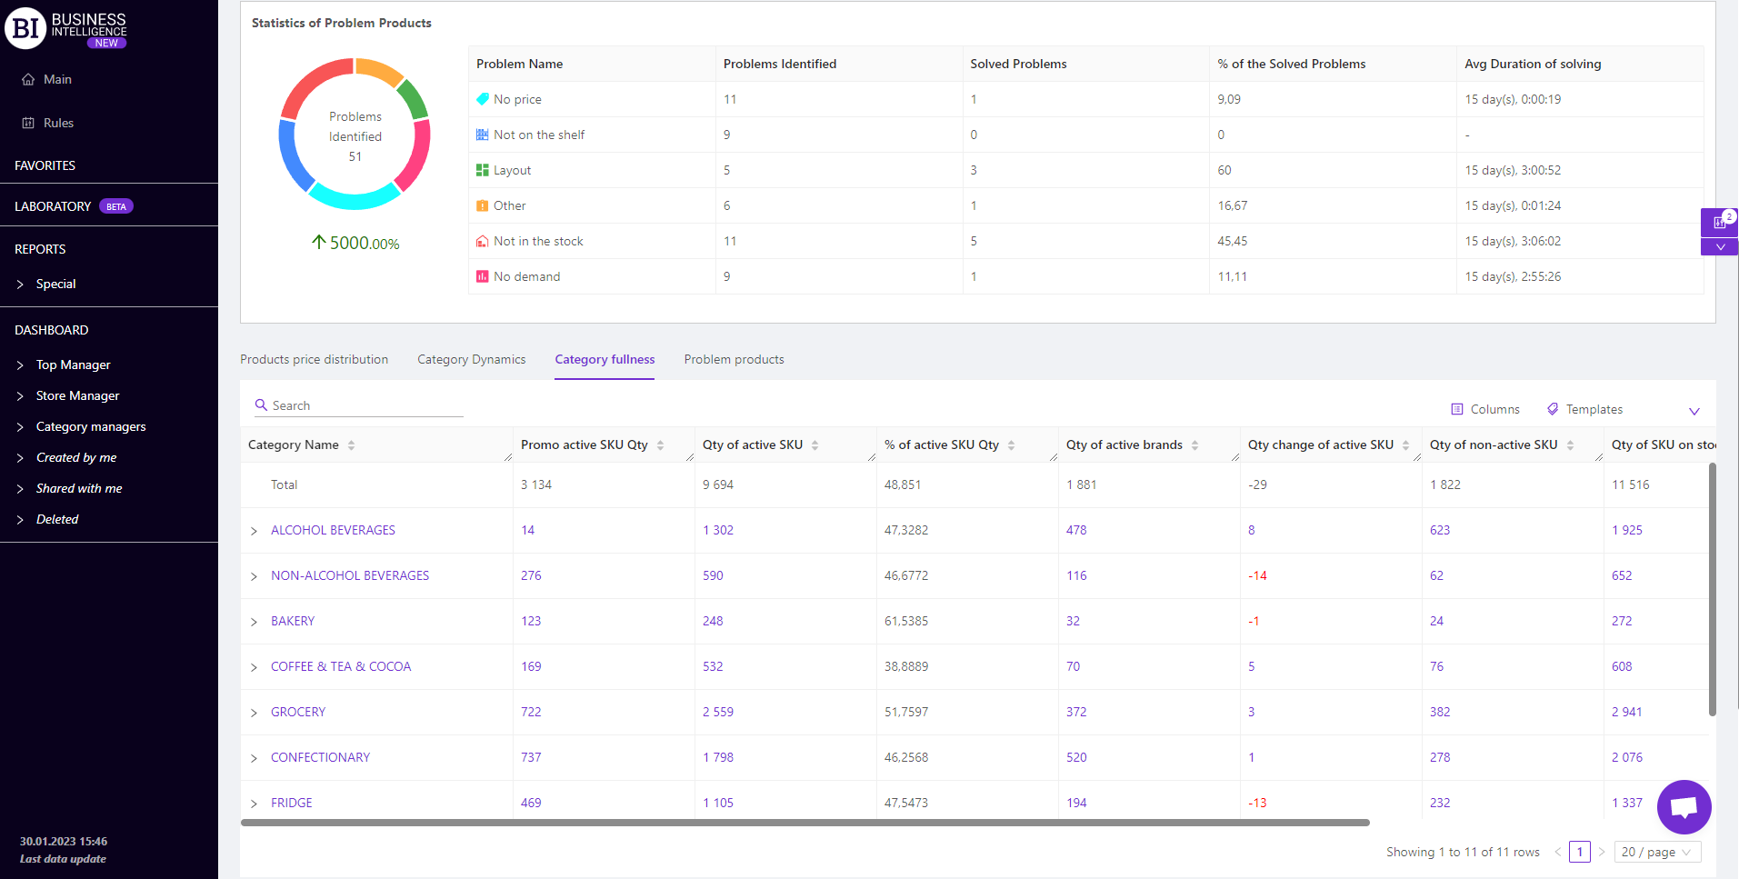Click the search magnifier icon

(x=261, y=405)
